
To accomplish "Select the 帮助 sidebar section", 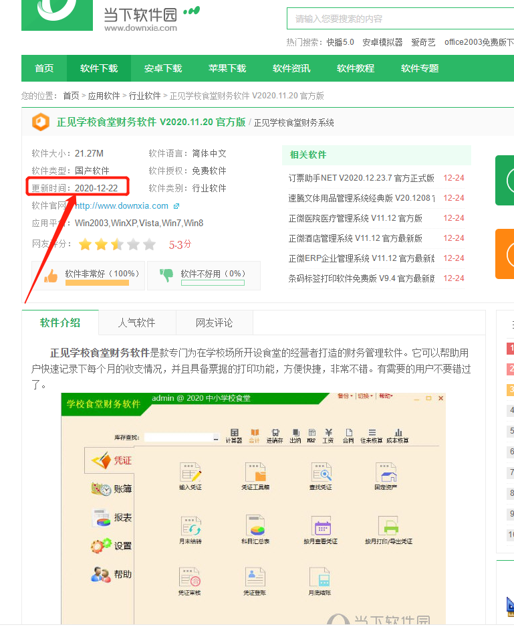I will click(x=112, y=574).
